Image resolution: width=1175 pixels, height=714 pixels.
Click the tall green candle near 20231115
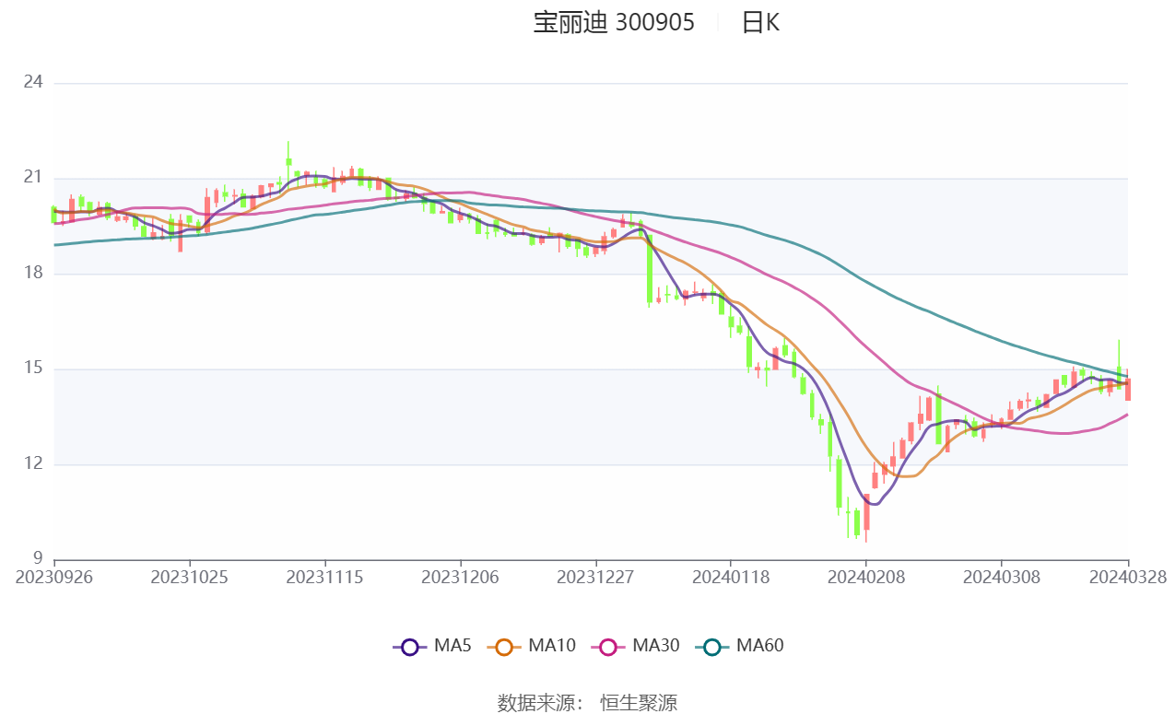(x=288, y=161)
